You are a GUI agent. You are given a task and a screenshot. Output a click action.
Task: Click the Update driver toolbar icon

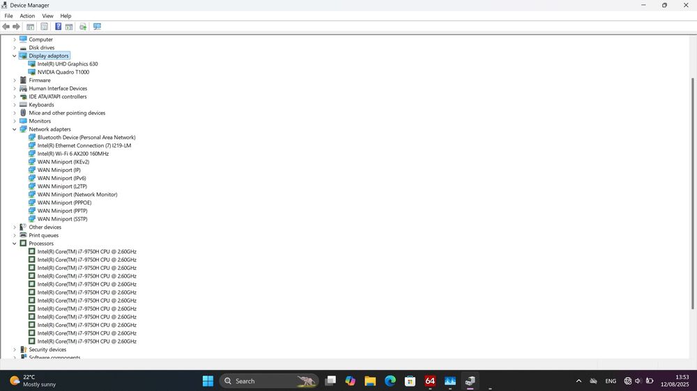(x=83, y=26)
